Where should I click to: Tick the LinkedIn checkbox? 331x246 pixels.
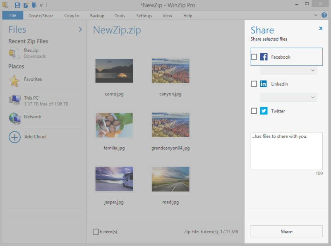[x=254, y=84]
